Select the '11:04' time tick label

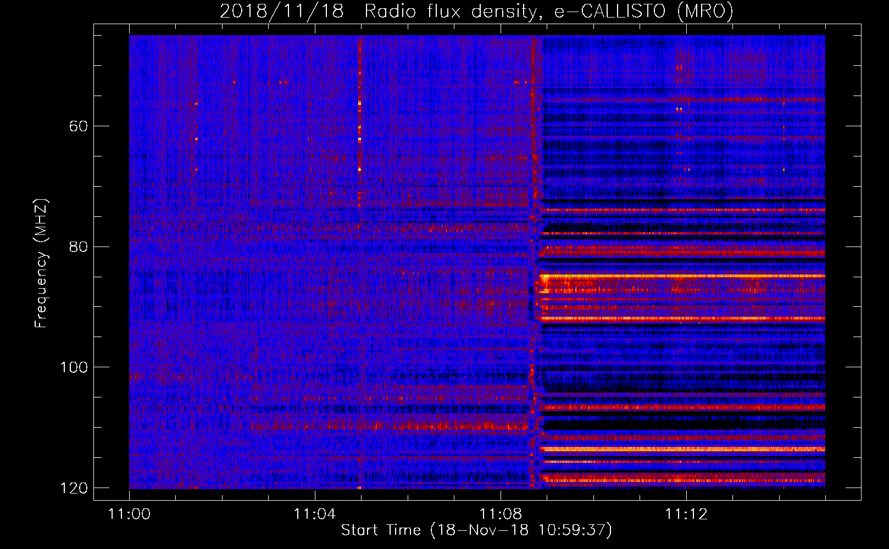[x=315, y=514]
